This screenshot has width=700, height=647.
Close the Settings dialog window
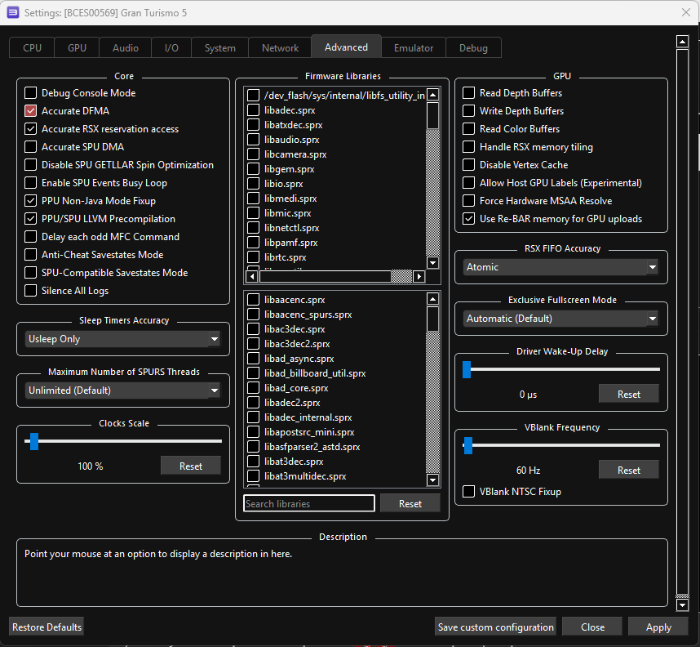pyautogui.click(x=684, y=12)
